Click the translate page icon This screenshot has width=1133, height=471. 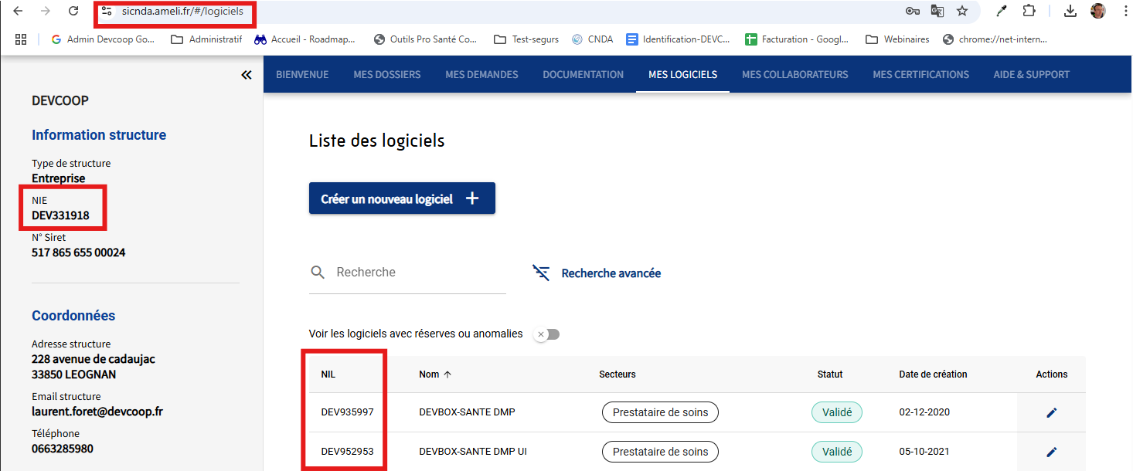pyautogui.click(x=937, y=11)
